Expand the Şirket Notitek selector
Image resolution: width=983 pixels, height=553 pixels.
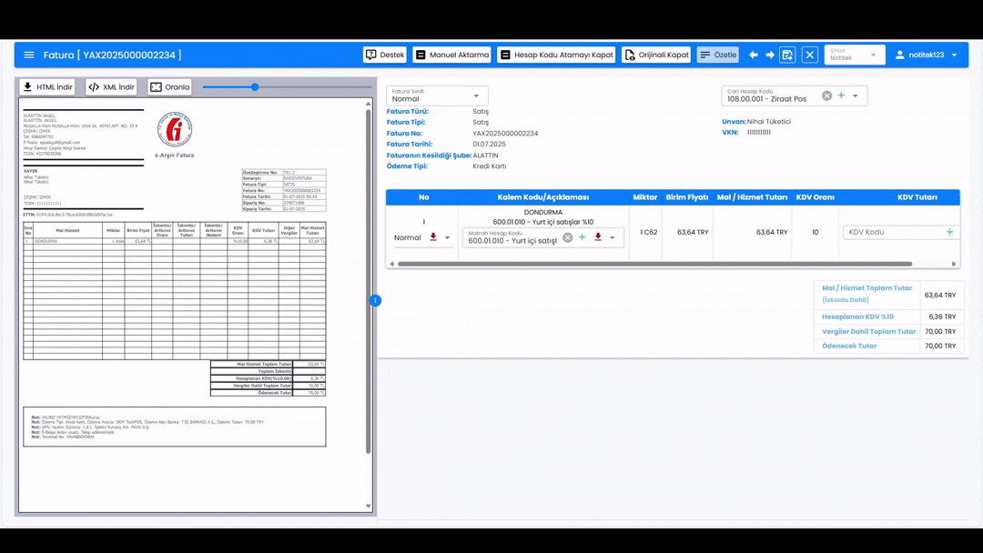click(x=854, y=55)
